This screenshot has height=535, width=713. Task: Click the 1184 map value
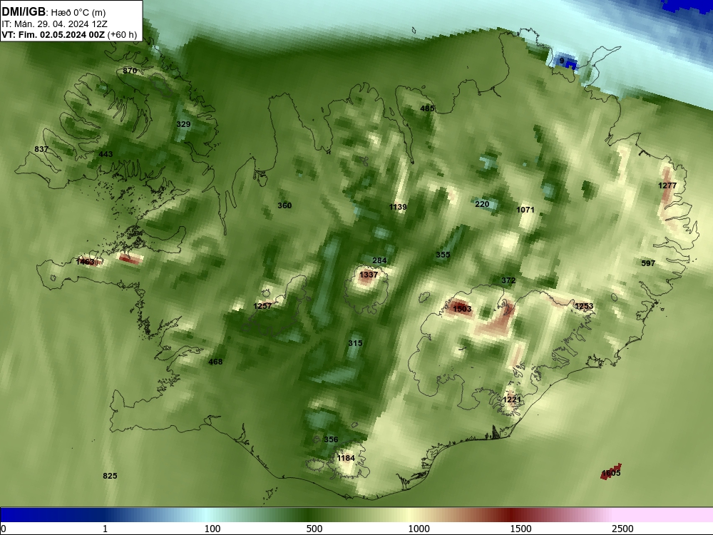[x=346, y=458]
